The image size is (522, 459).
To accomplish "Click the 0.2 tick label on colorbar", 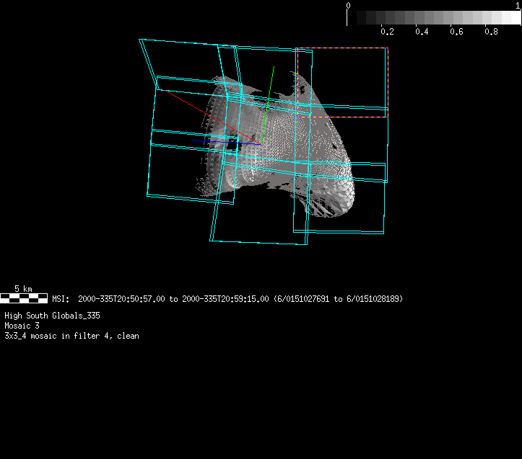I will 387,32.
